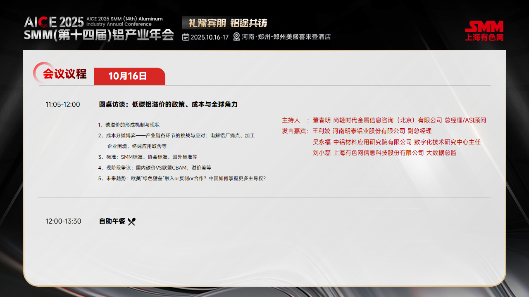
Task: Click the venue text 郑州美盛喜来登酒店
Action: pyautogui.click(x=302, y=37)
